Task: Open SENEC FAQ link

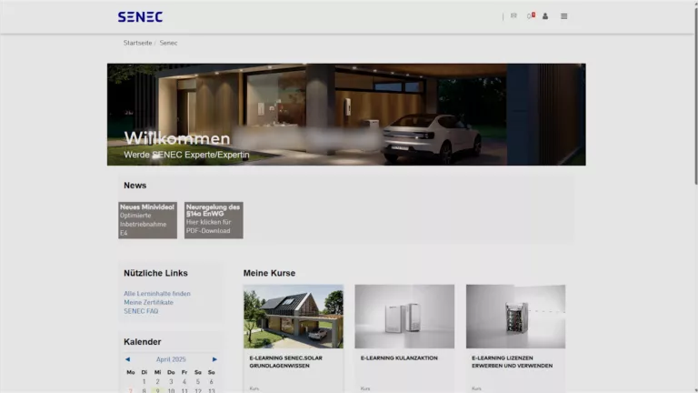Action: (141, 311)
